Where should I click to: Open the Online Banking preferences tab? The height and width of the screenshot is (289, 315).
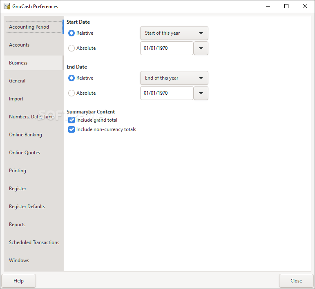click(x=34, y=135)
